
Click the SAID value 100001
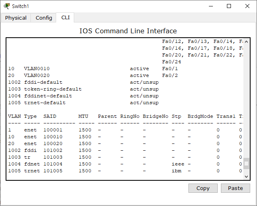click(53, 130)
